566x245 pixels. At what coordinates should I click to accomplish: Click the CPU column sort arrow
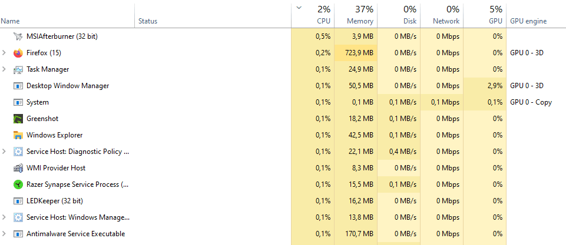click(299, 8)
